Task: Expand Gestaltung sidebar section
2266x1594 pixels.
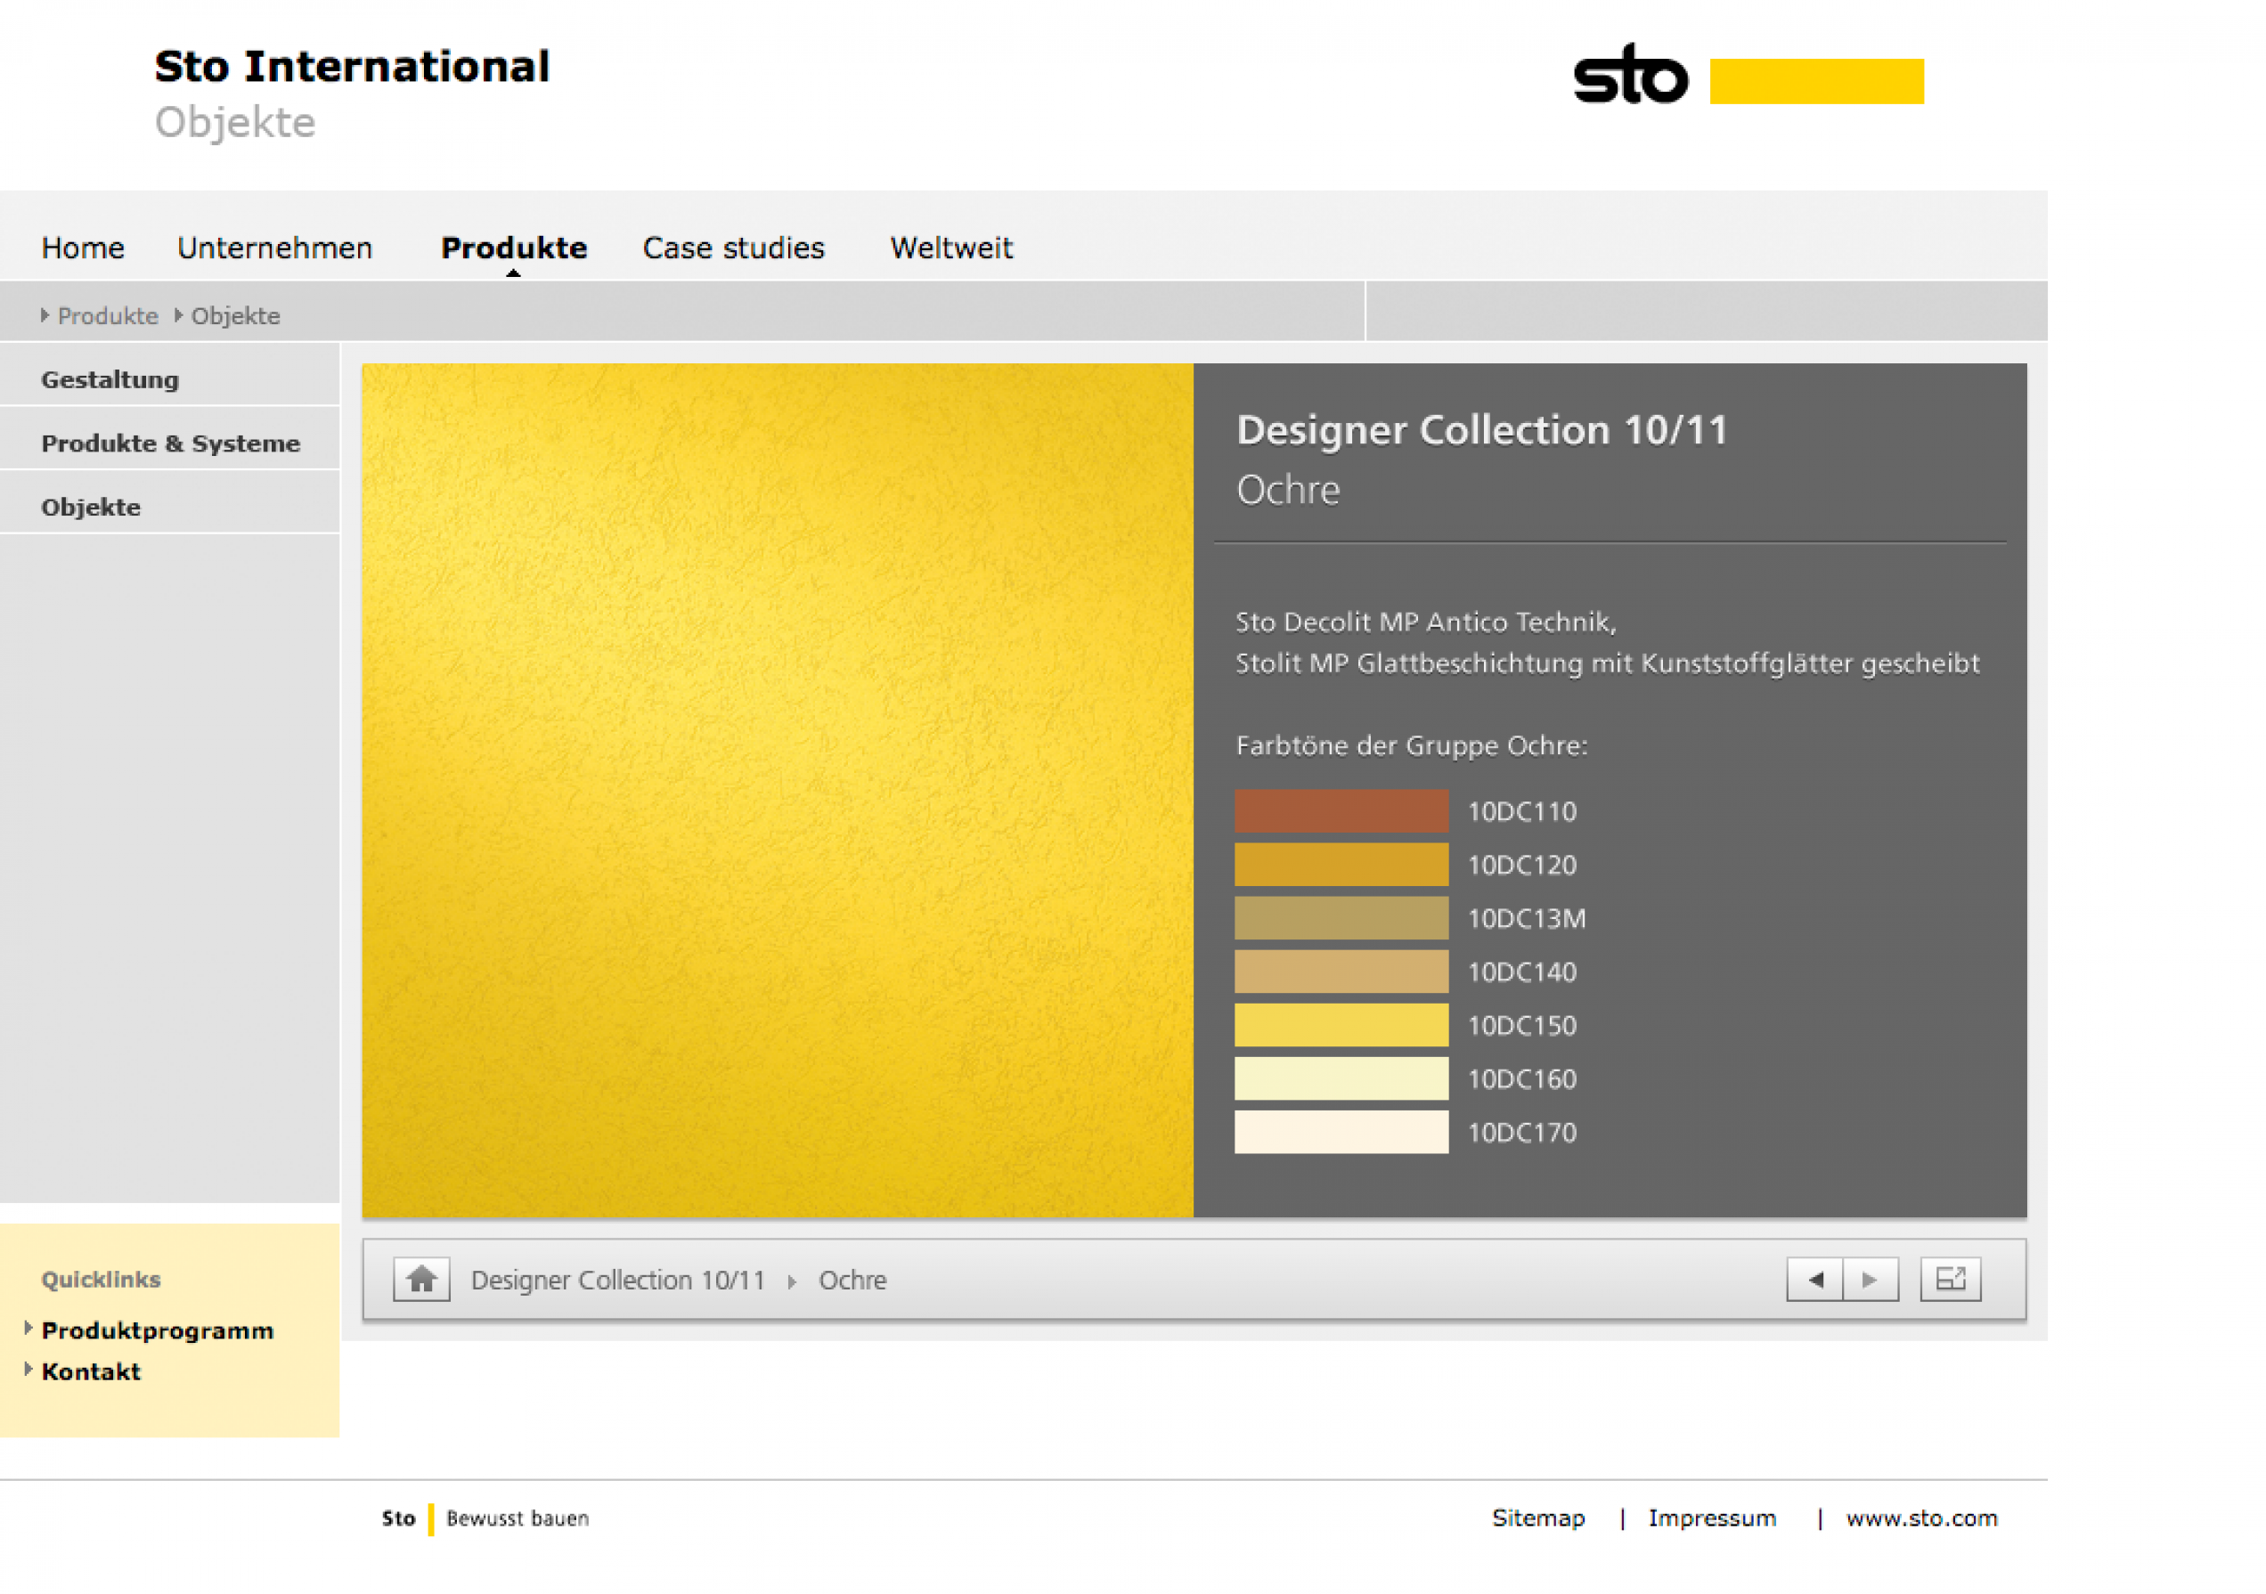Action: [x=110, y=379]
